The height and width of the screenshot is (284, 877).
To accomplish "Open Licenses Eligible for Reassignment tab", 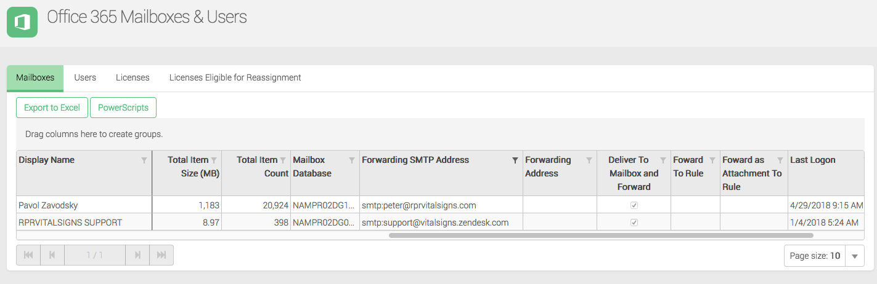I will tap(235, 78).
